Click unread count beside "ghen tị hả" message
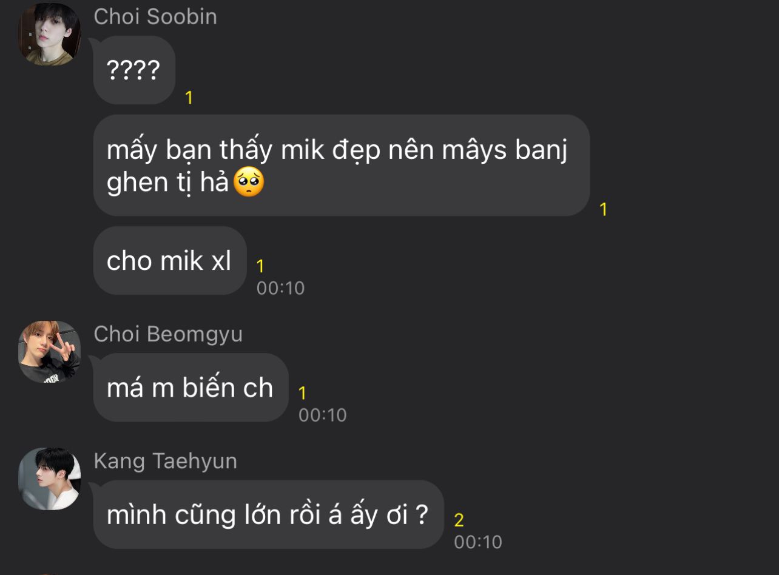The image size is (779, 575). click(603, 210)
